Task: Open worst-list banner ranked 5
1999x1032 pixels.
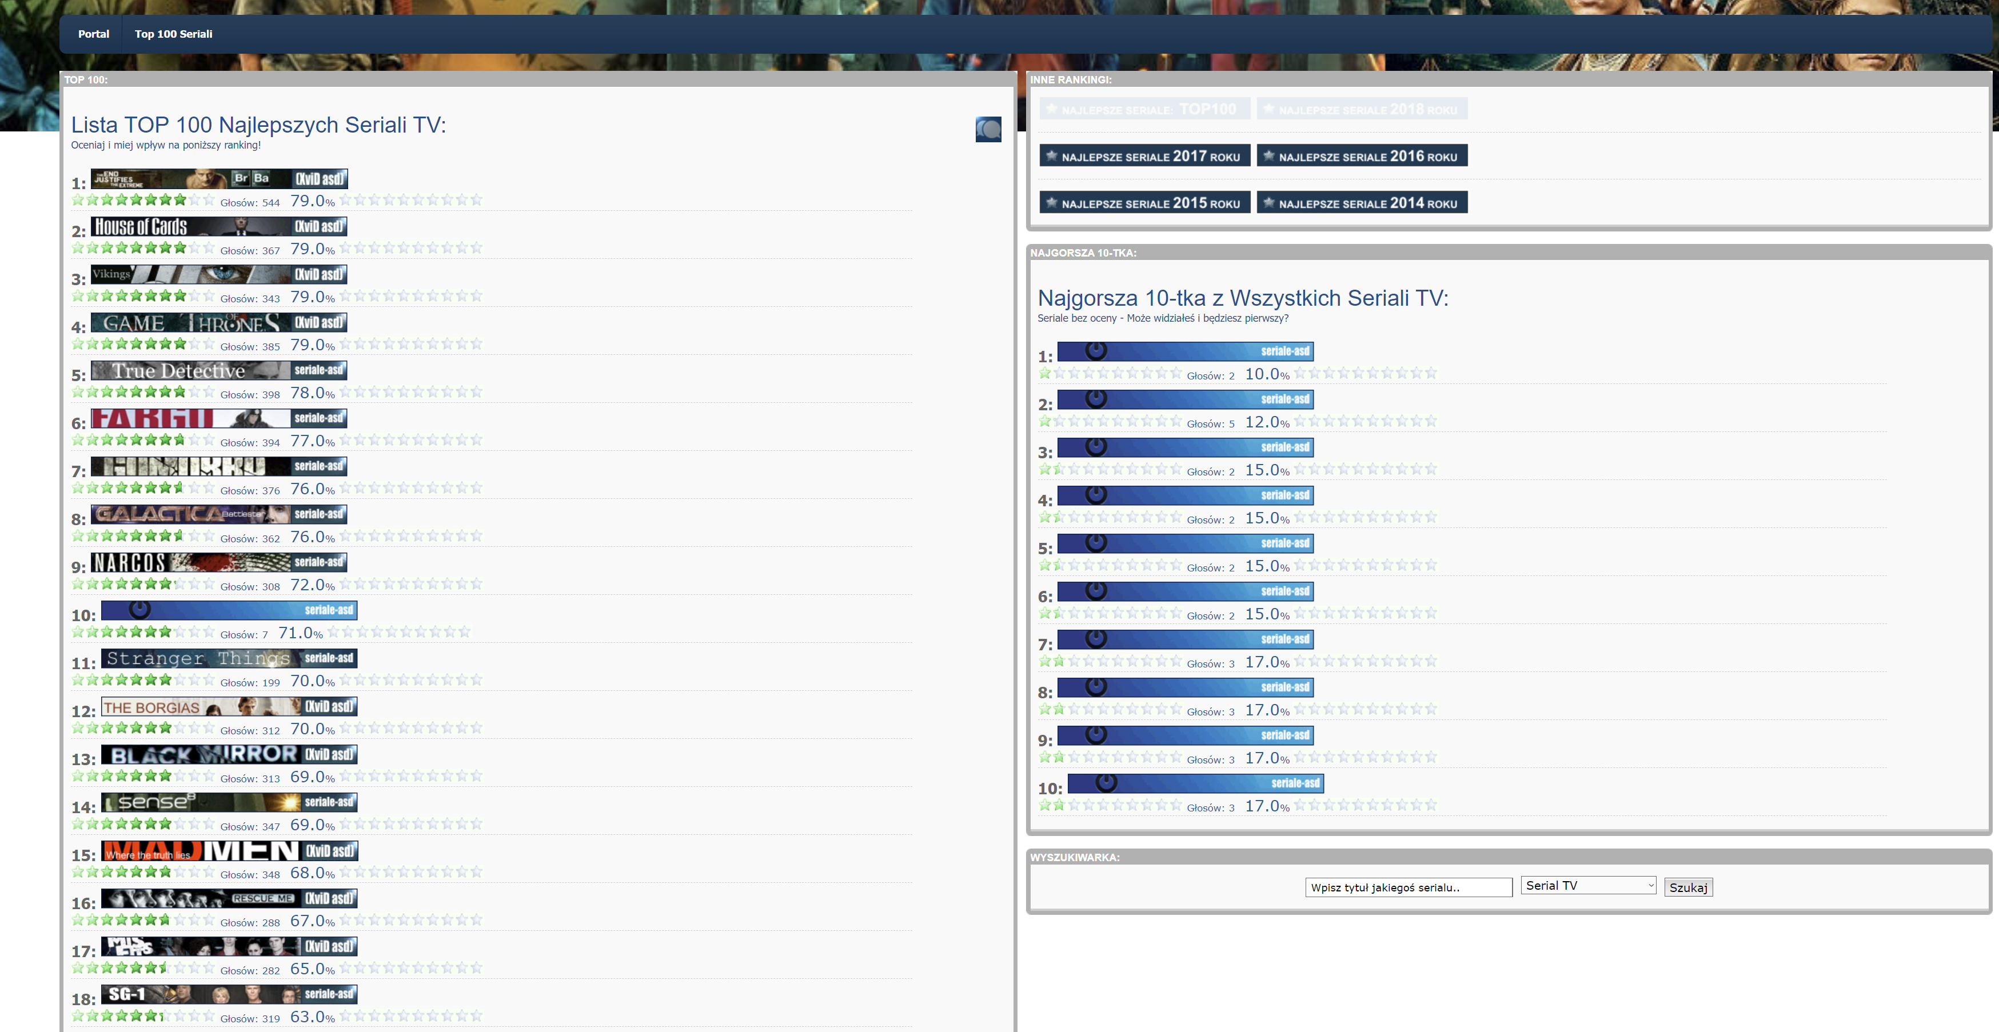Action: point(1185,544)
